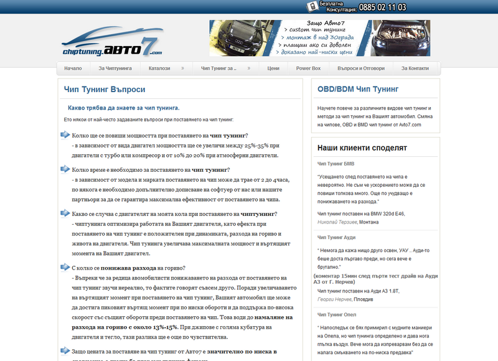Click 'Чип Тунинг Ауди' testimonial title
Screen dimensions: 498x361
[x=336, y=238]
